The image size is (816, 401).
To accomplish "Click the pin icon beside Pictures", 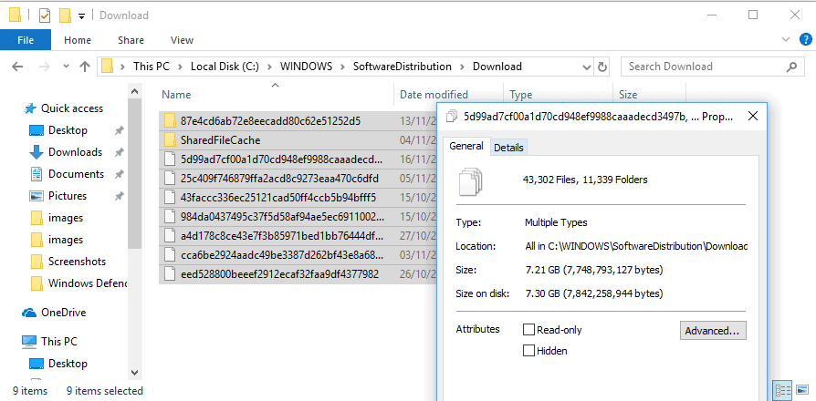I will click(x=120, y=196).
